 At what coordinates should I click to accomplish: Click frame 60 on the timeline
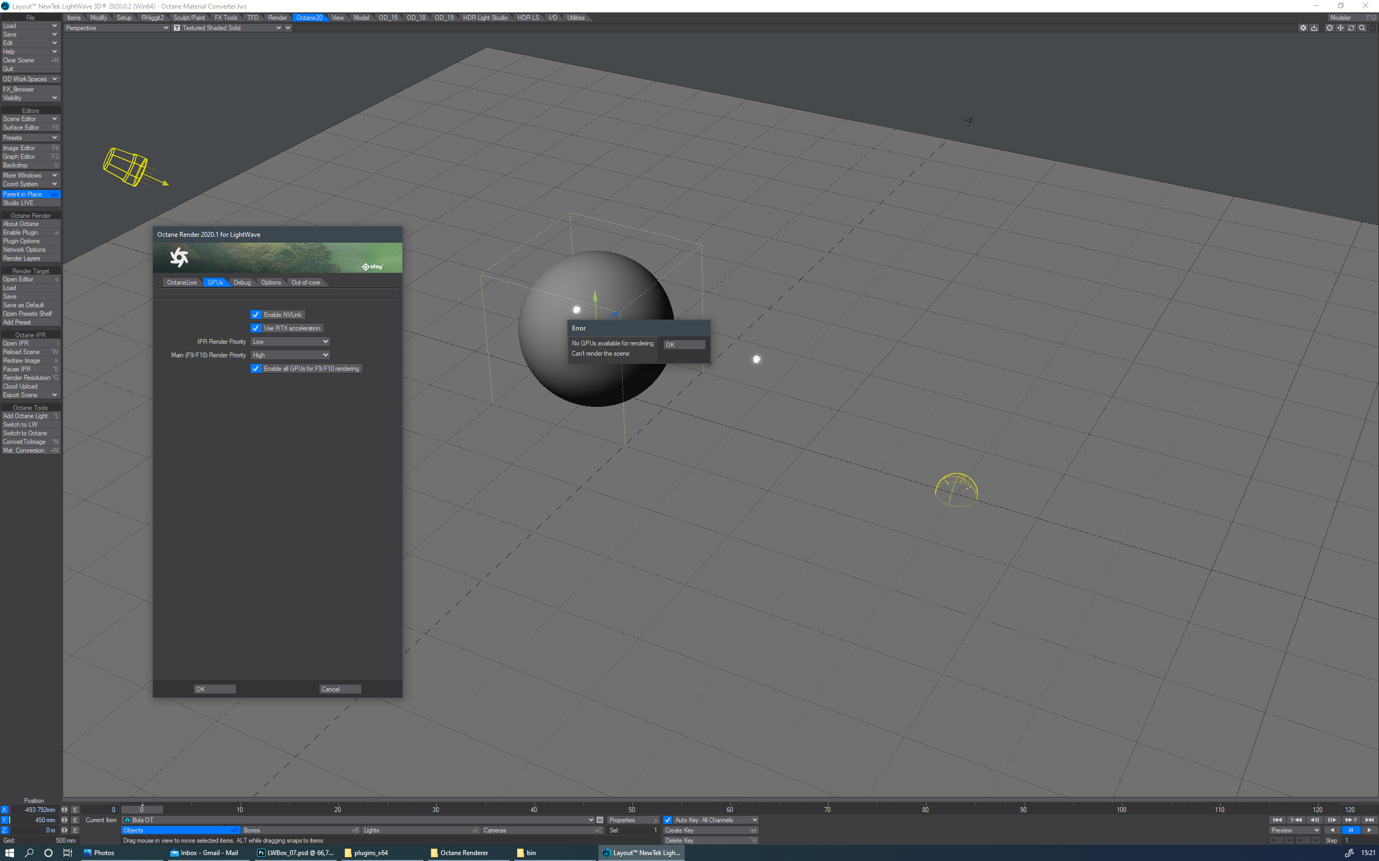coord(729,809)
